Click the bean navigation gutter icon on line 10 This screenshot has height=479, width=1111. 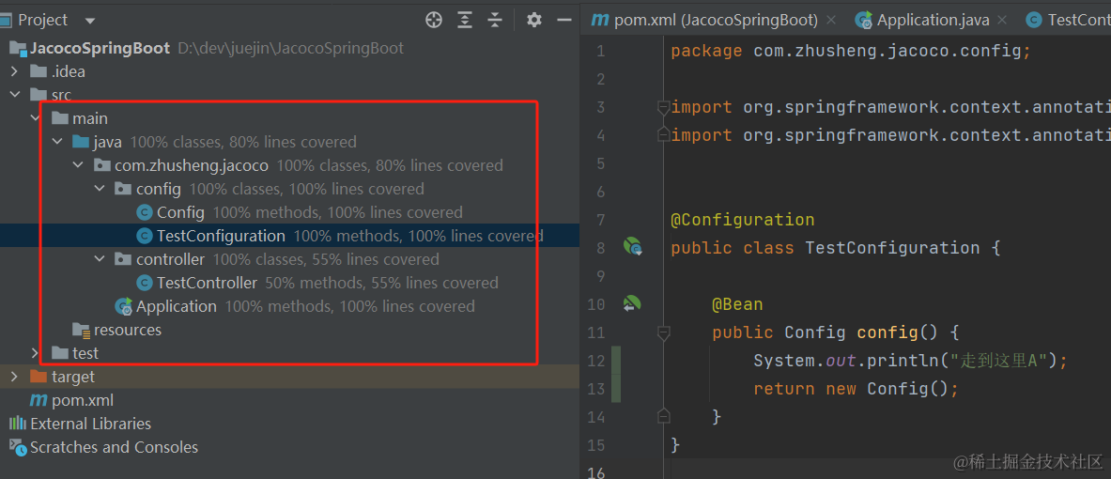tap(632, 304)
